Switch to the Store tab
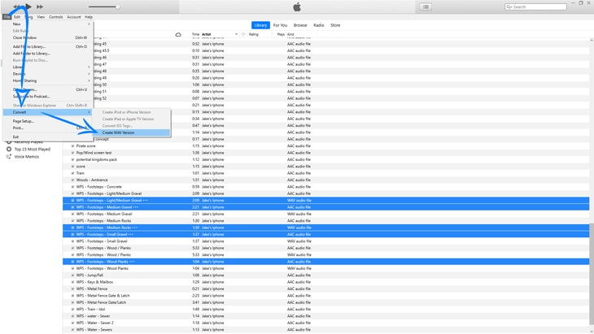Image resolution: width=594 pixels, height=334 pixels. click(x=335, y=25)
